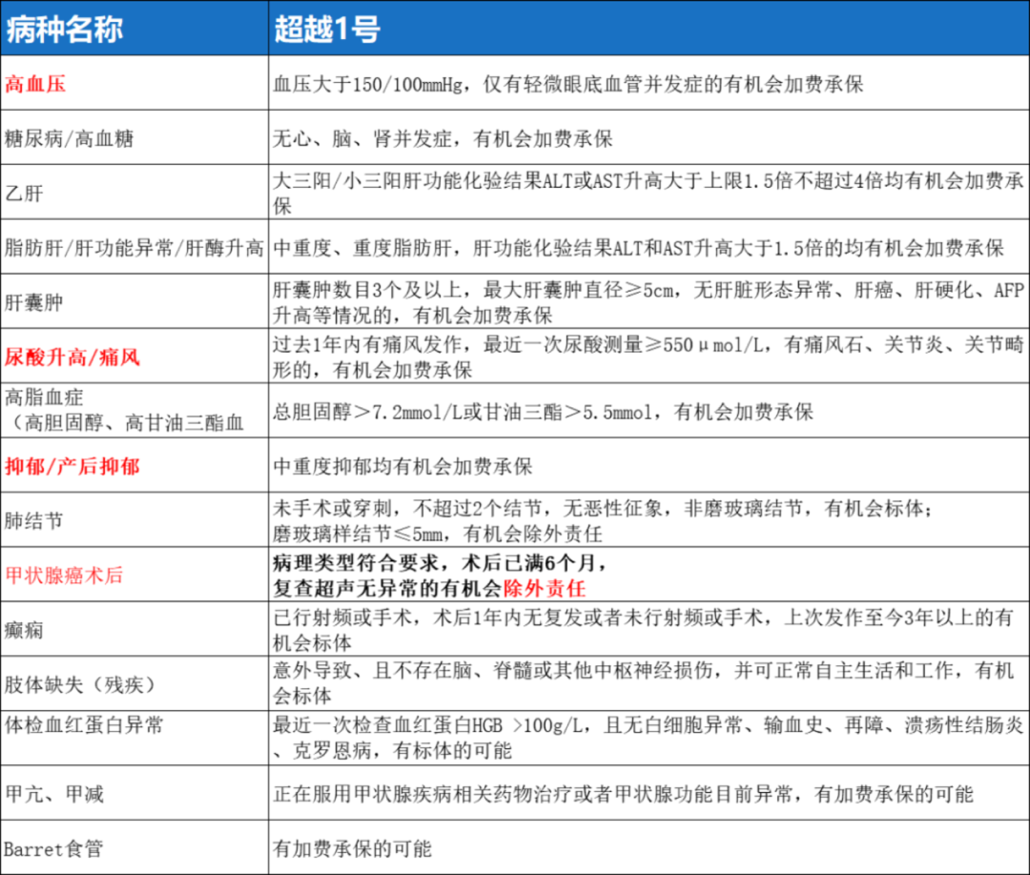
Task: Select the 甲亢、甲减 row label
Action: coord(134,793)
